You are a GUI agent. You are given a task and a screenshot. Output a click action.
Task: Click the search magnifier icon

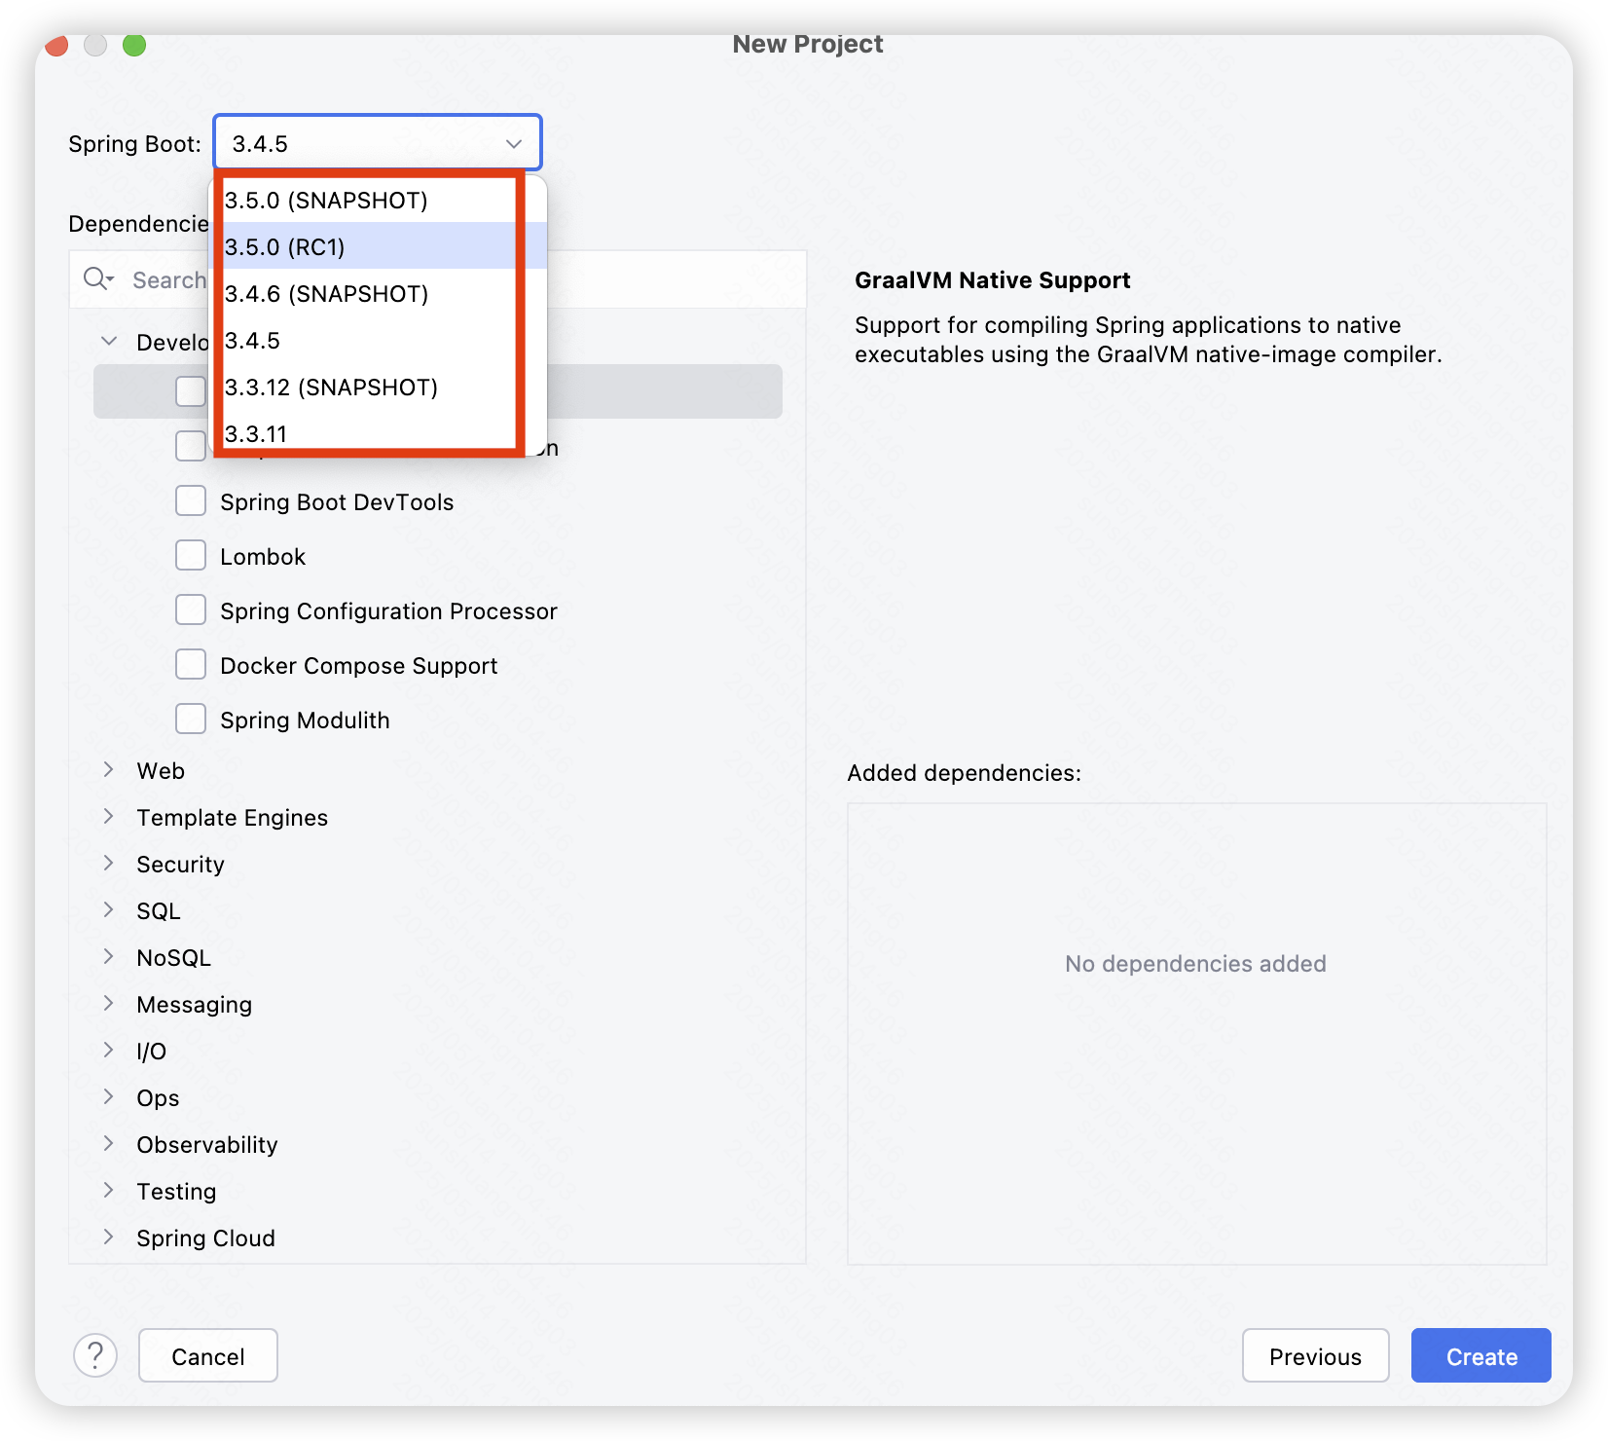pos(97,279)
